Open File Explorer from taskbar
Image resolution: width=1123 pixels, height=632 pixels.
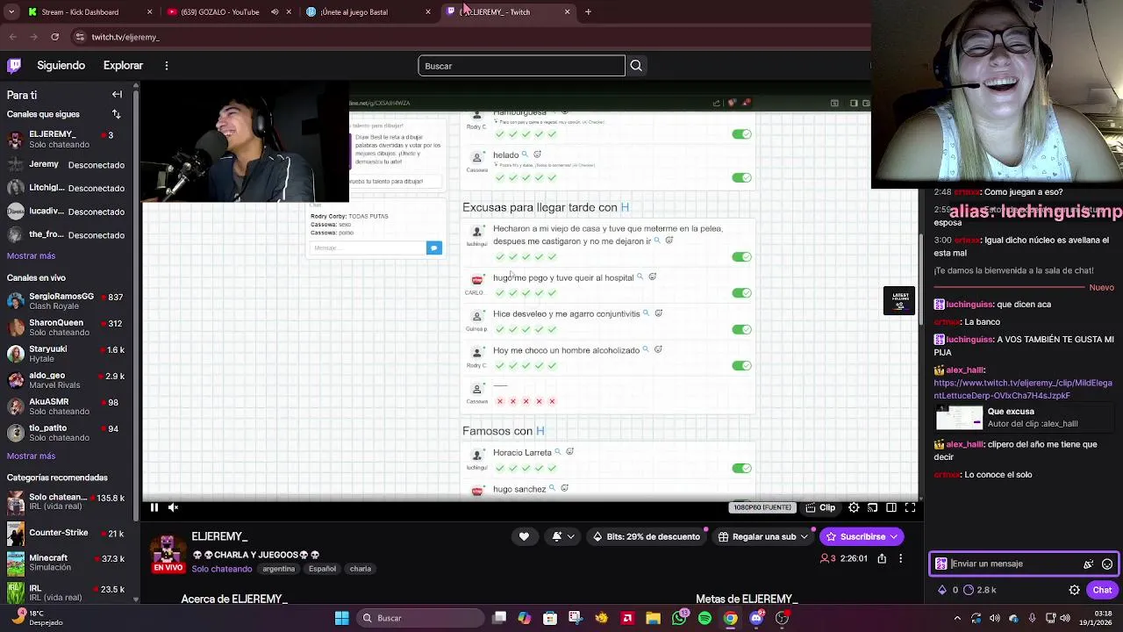(653, 618)
